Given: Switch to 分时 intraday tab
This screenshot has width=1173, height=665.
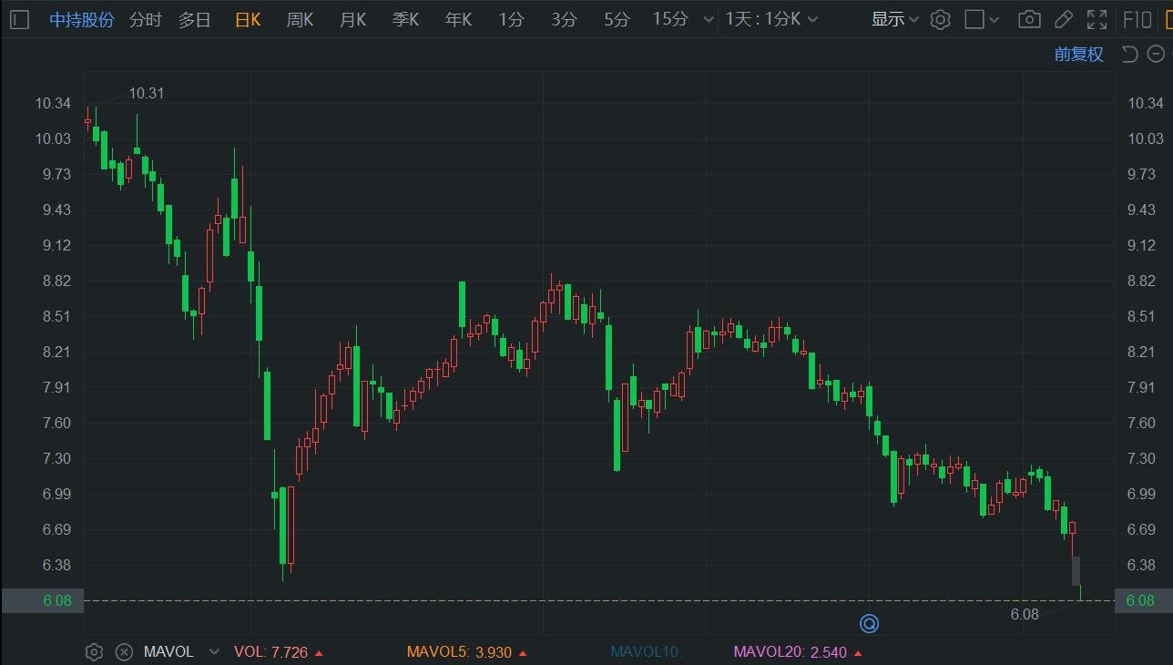Looking at the screenshot, I should coord(146,19).
